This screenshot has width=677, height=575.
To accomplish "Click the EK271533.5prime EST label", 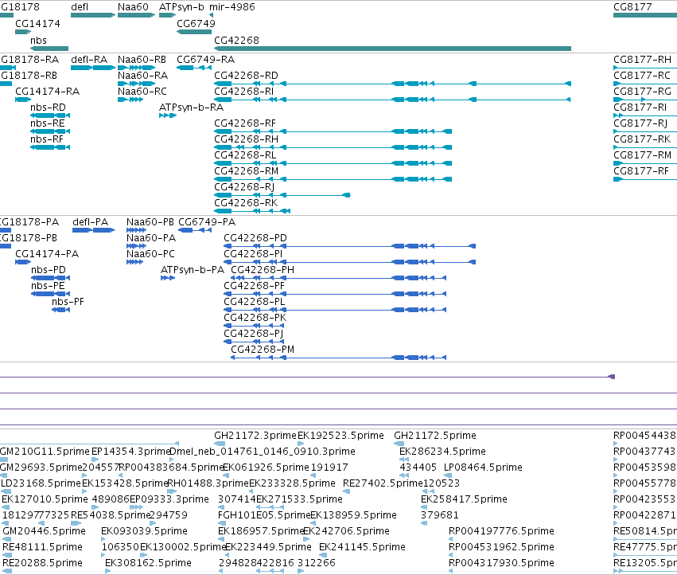I will (299, 499).
